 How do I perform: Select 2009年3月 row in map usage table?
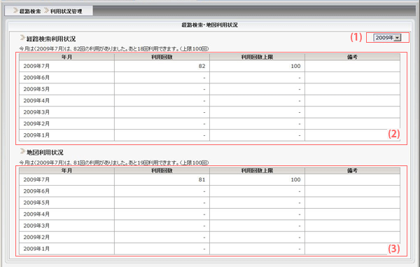coord(209,226)
